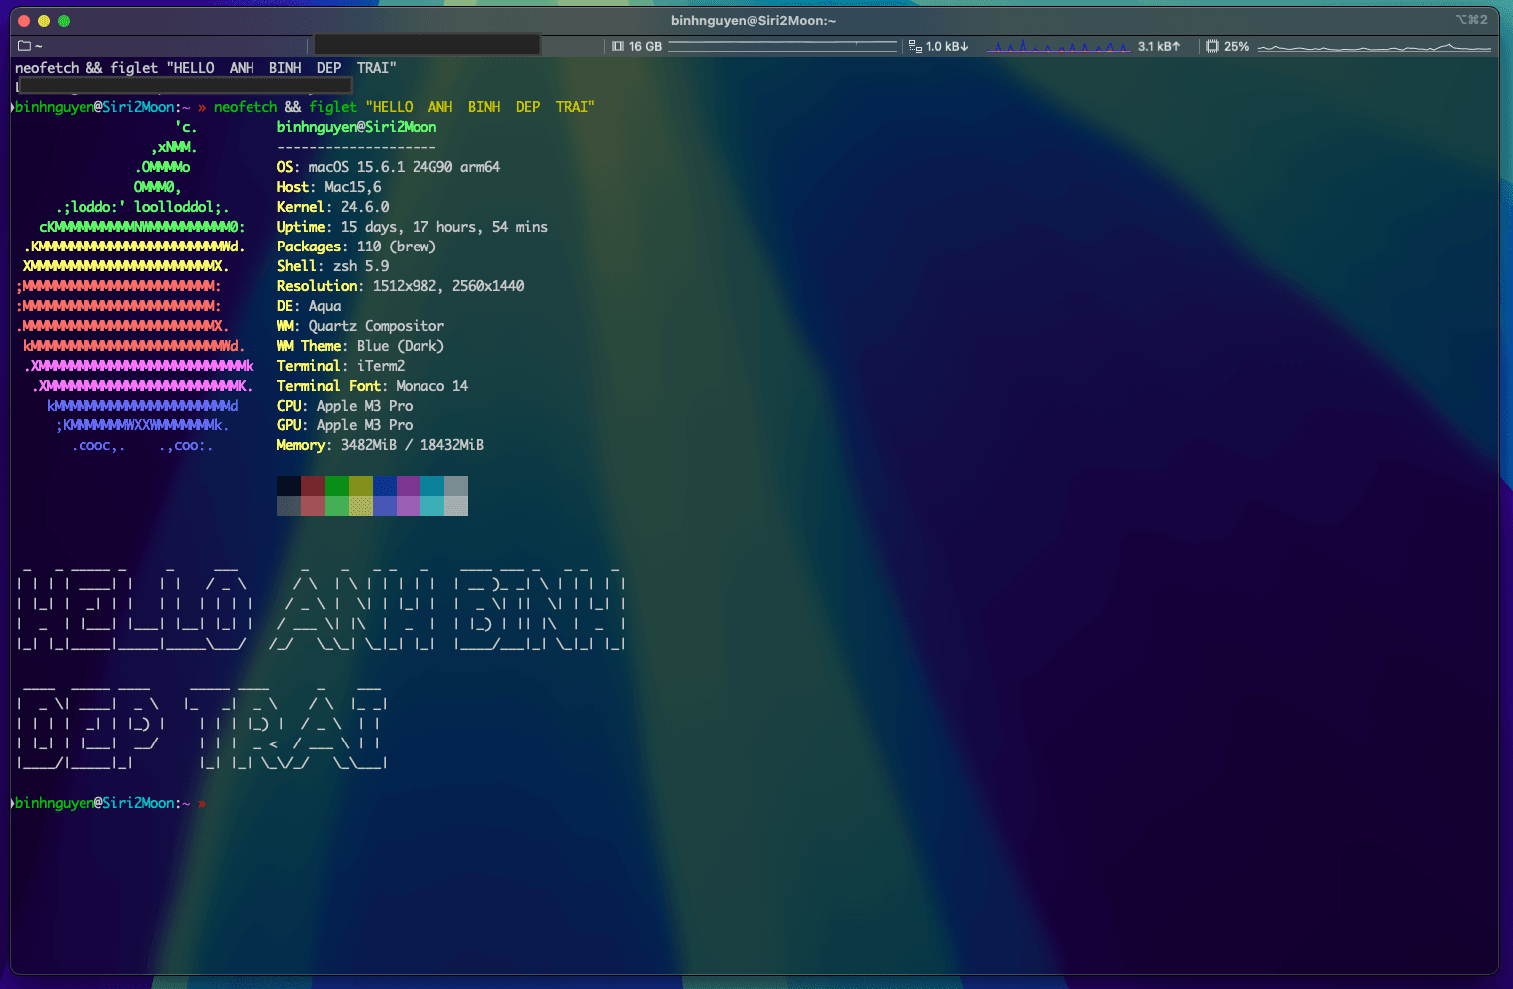The image size is (1513, 989).
Task: Close the terminal with the red button
Action: click(x=24, y=21)
